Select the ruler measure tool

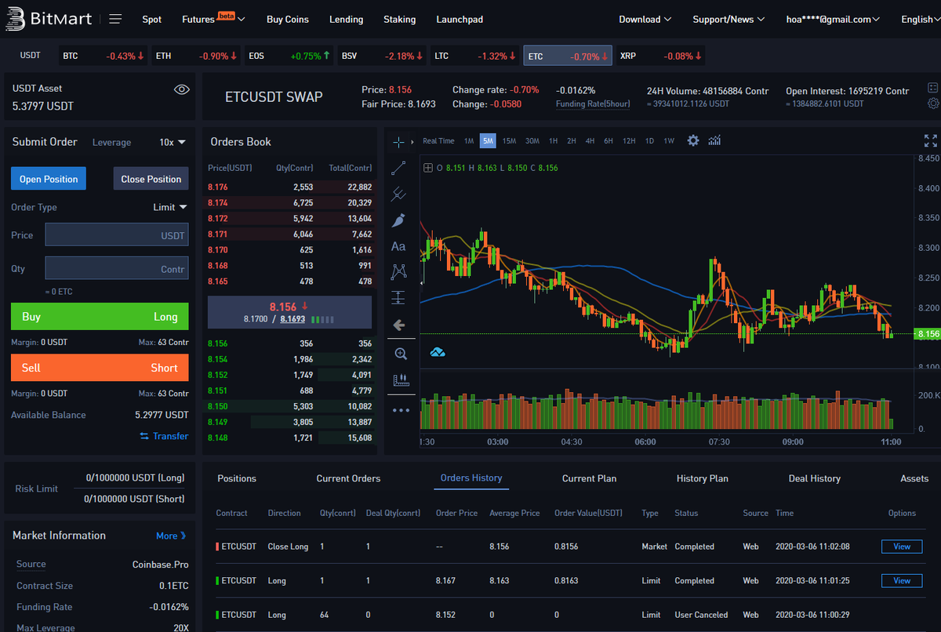pos(401,380)
